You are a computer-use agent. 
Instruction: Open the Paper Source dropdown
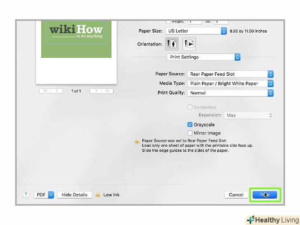click(230, 74)
